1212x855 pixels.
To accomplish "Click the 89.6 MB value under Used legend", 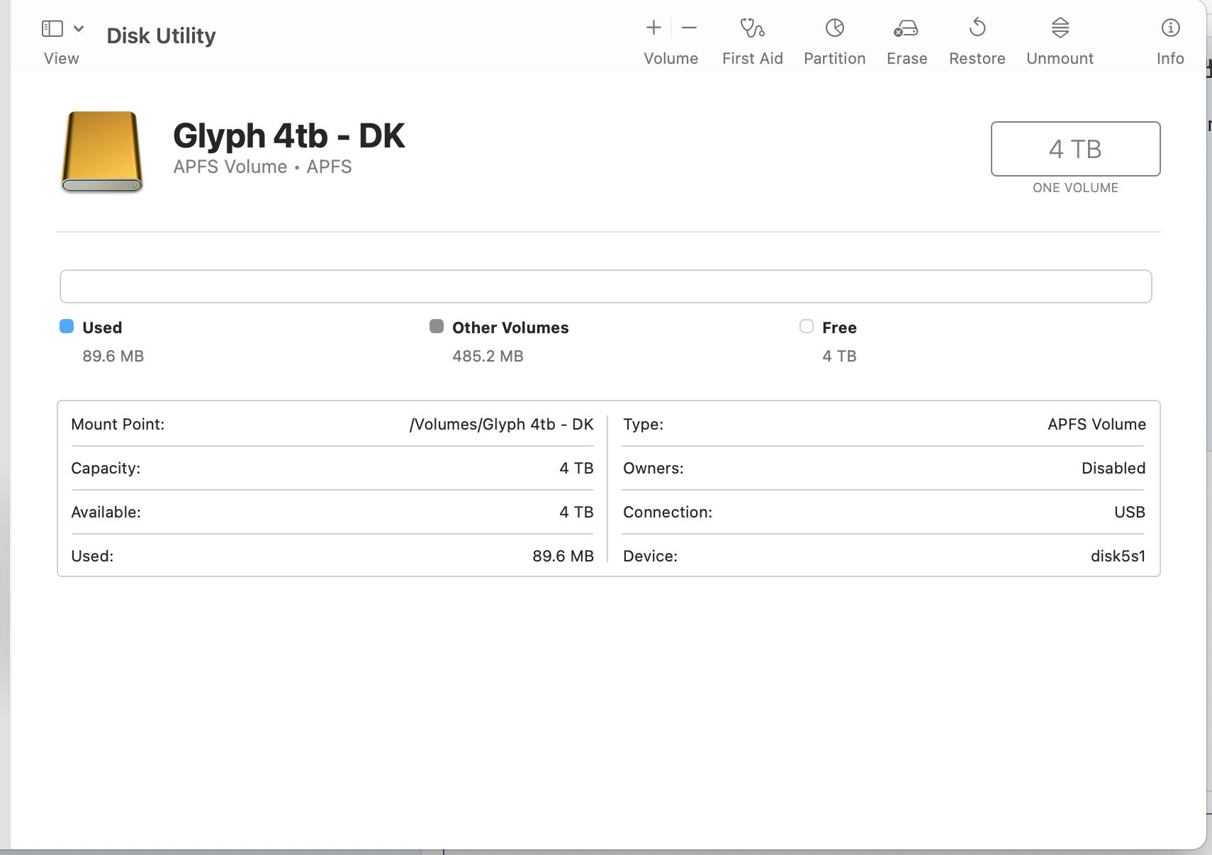I will (x=113, y=356).
